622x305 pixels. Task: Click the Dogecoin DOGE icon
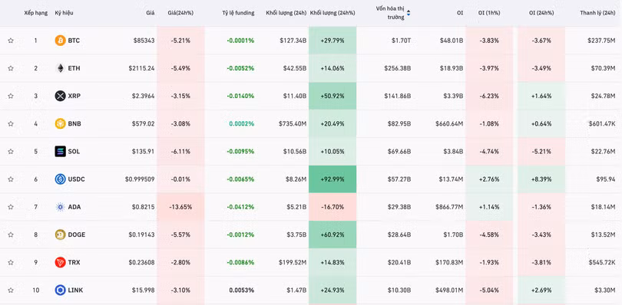61,234
